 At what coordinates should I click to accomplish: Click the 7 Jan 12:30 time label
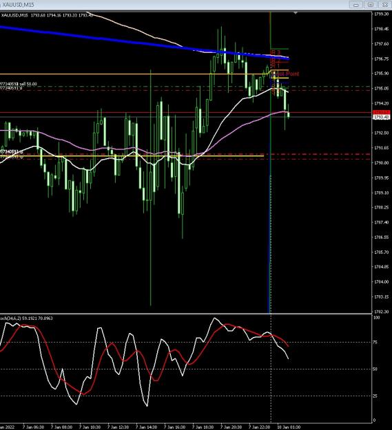[x=118, y=427]
